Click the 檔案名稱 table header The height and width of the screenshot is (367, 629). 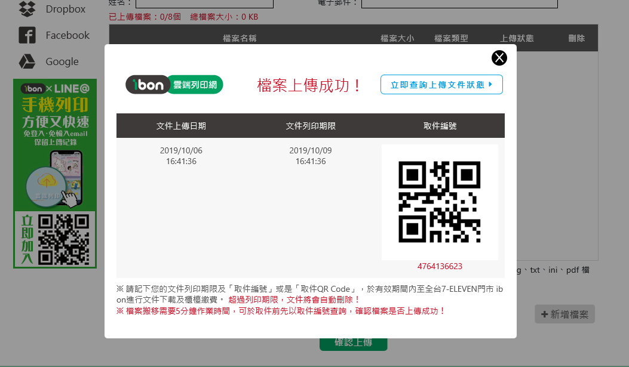click(x=240, y=38)
